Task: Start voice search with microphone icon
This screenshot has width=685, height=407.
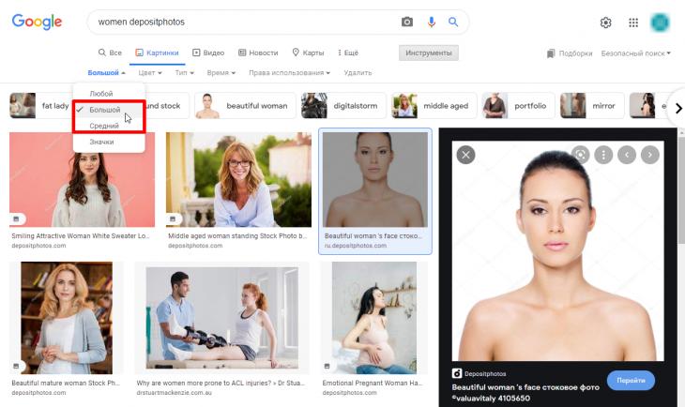Action: tap(432, 22)
